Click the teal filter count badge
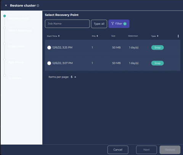 coord(125,24)
